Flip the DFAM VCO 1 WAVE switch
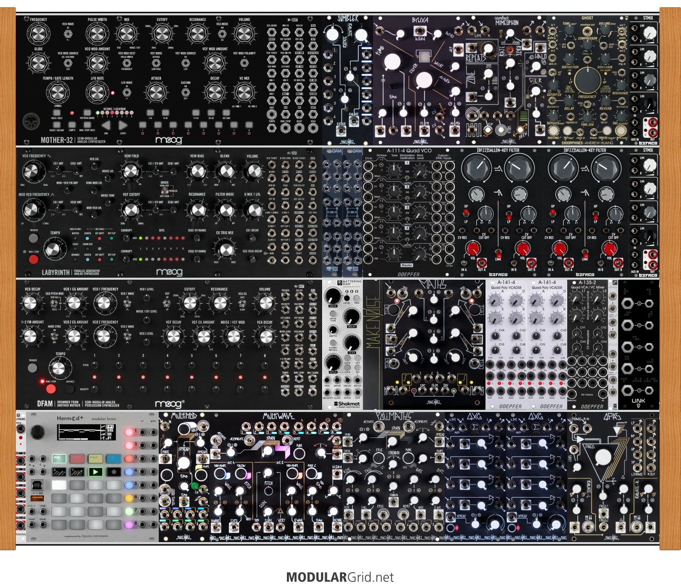 (127, 303)
